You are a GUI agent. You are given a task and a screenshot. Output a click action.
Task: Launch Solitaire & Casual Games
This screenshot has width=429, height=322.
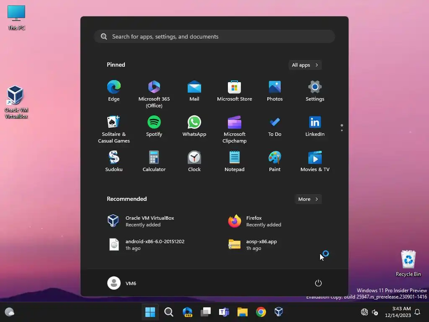click(x=114, y=129)
